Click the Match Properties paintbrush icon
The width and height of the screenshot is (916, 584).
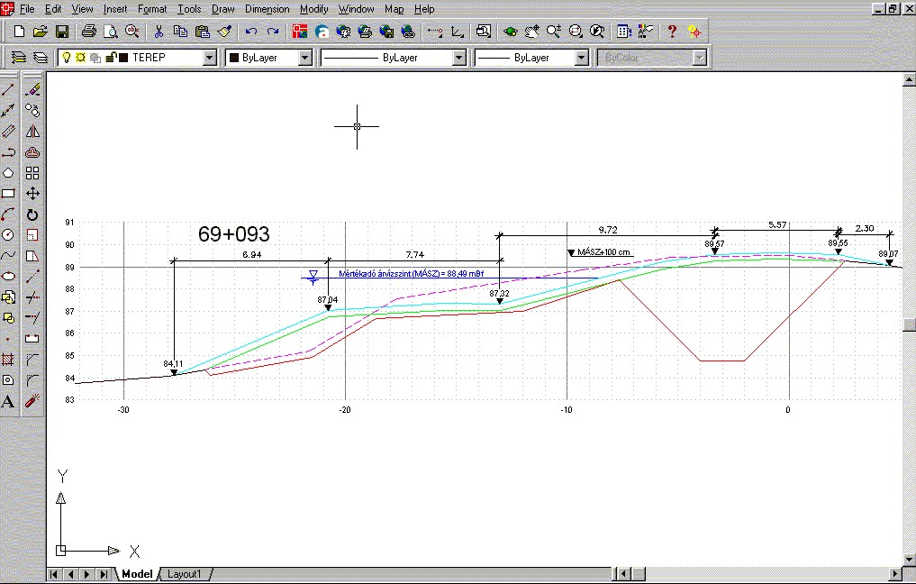click(225, 32)
